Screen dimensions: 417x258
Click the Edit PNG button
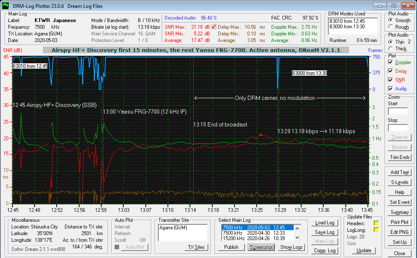pos(400,232)
